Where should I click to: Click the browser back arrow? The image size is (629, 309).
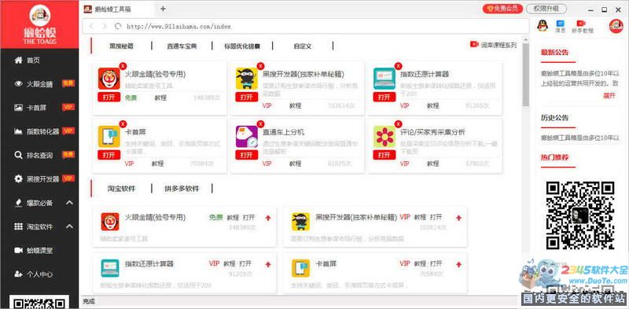point(91,27)
